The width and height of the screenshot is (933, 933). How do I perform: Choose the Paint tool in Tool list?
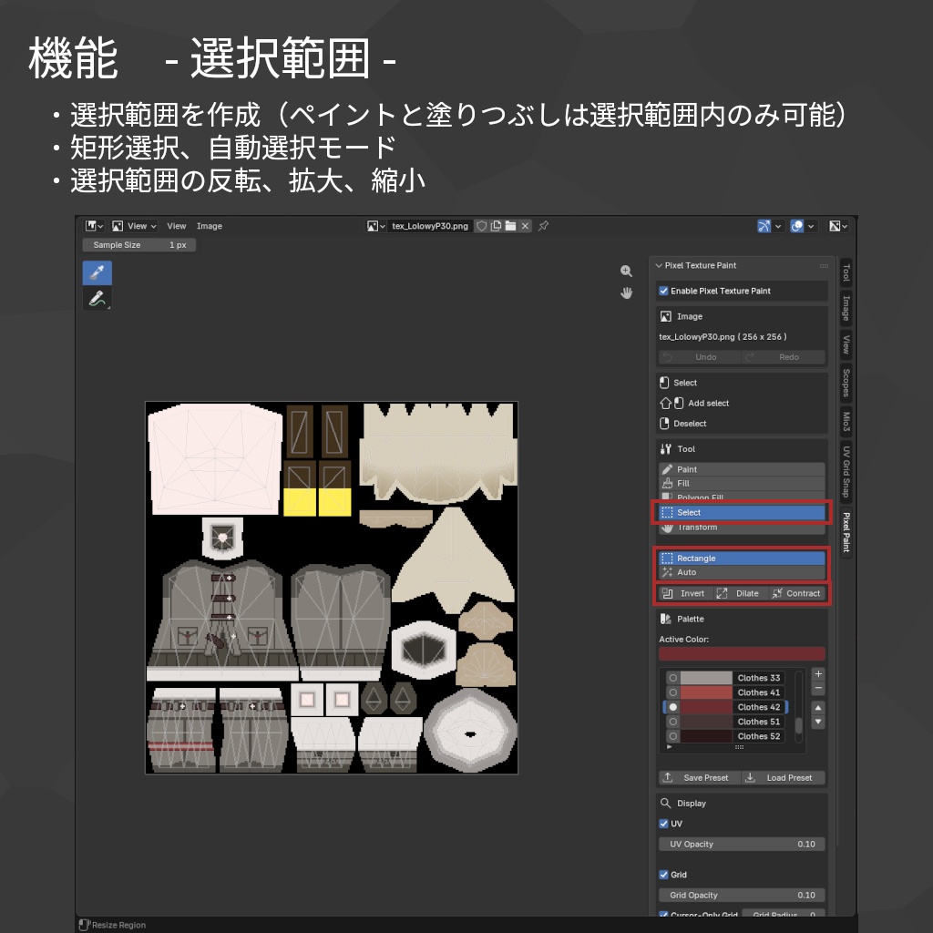(x=742, y=469)
